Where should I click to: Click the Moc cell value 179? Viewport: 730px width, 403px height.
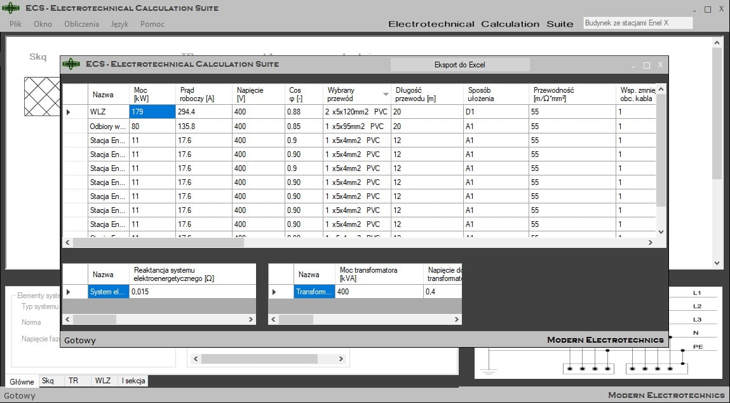[x=152, y=112]
